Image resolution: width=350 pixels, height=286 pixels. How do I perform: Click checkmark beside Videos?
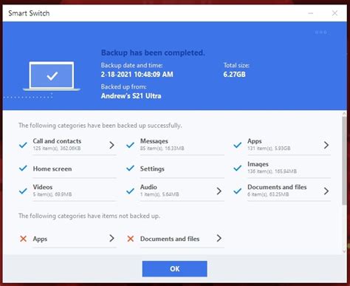[23, 191]
